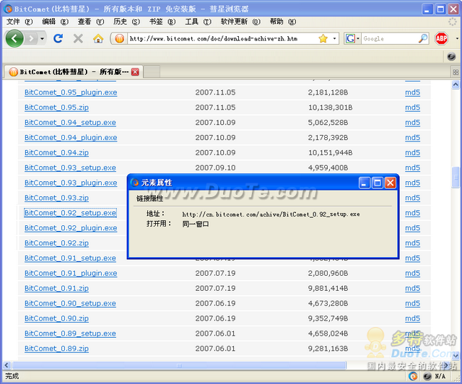Screen dimensions: 462x384
Task: Bookmark this page with the star icon
Action: pyautogui.click(x=323, y=38)
